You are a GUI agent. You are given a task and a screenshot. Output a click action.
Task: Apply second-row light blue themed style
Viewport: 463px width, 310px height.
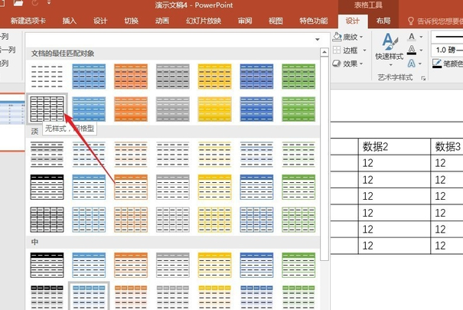[x=89, y=109]
